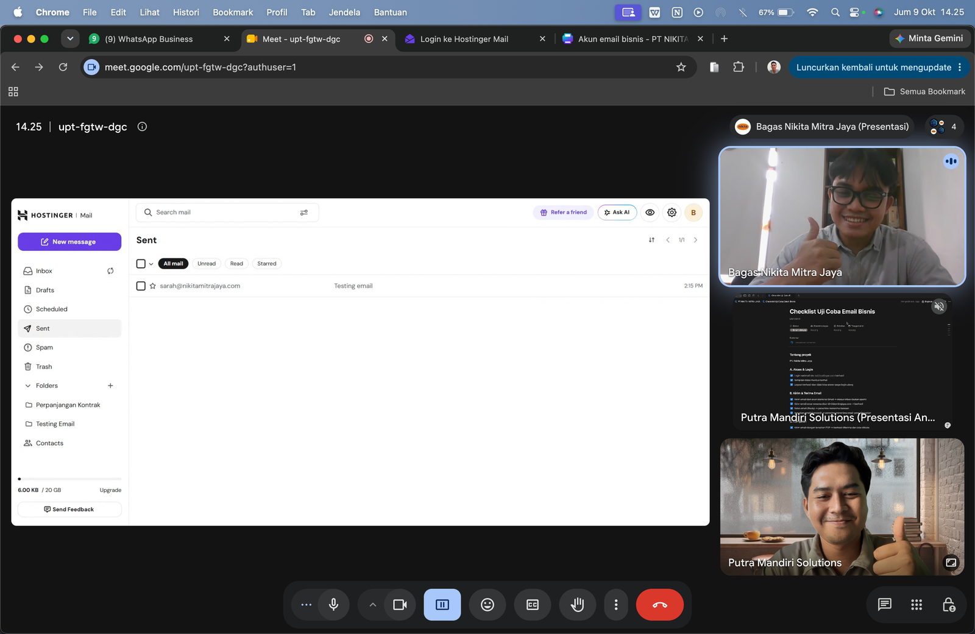
Task: Open host controls lock icon
Action: point(949,605)
